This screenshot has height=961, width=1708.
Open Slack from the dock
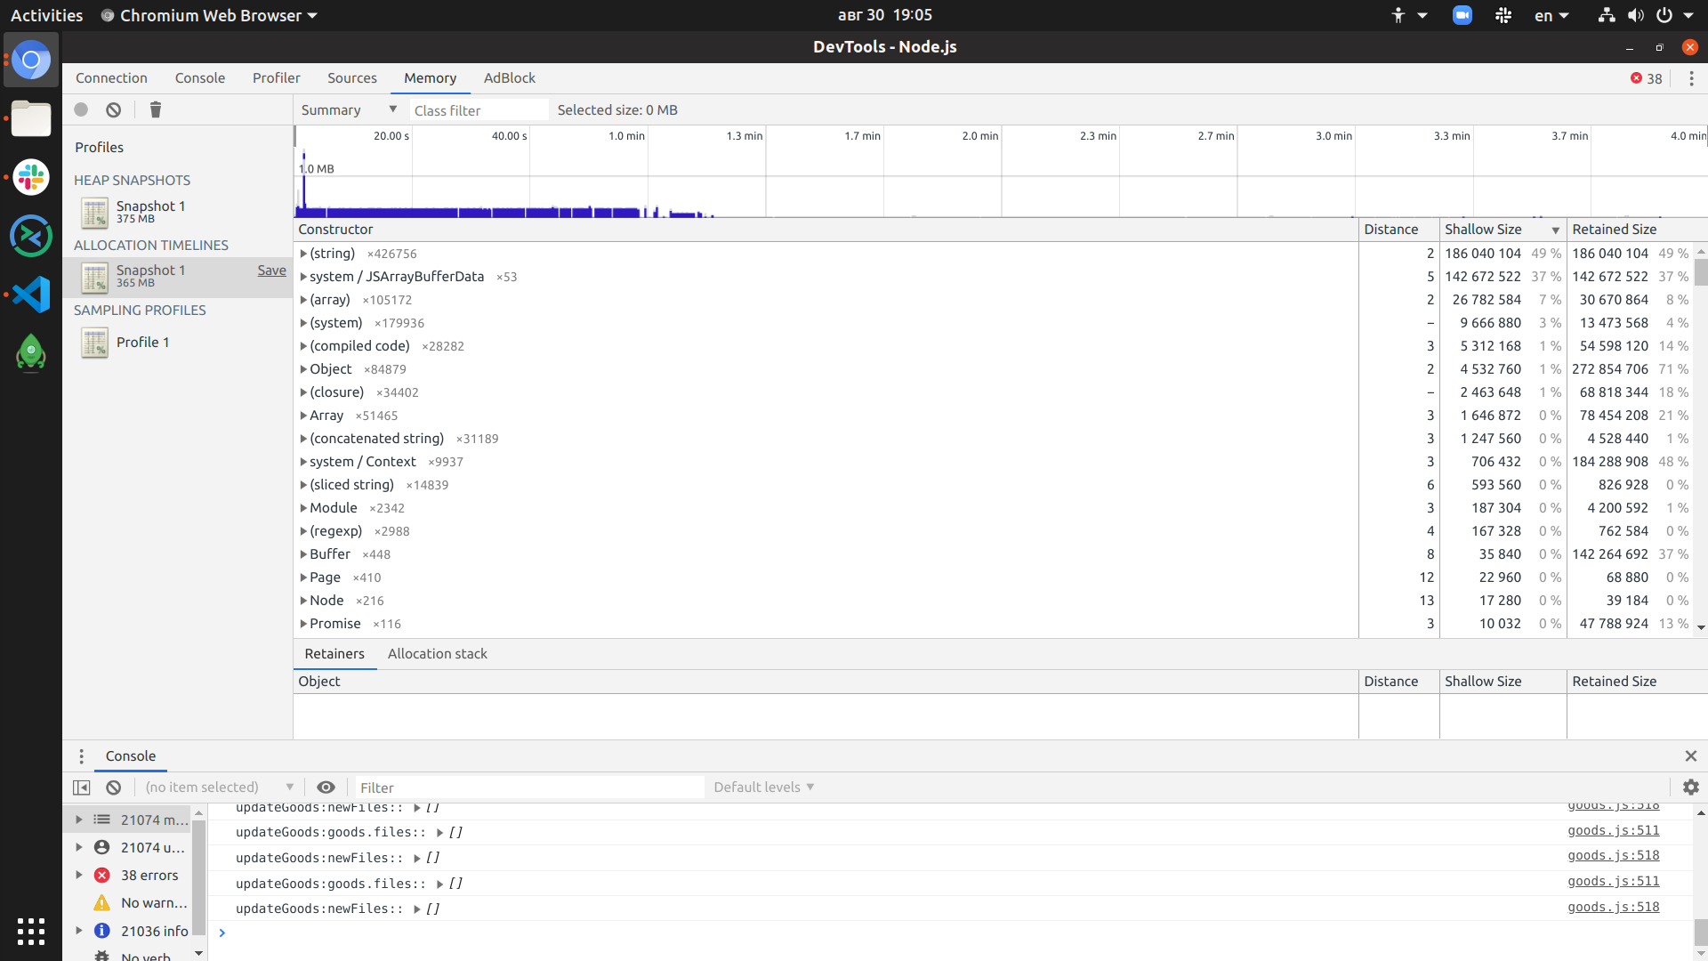[31, 177]
